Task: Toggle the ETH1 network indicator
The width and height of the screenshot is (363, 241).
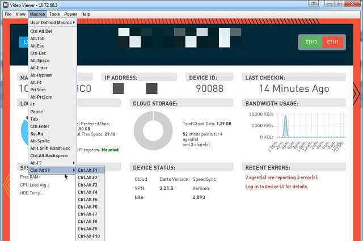Action: coord(333,42)
